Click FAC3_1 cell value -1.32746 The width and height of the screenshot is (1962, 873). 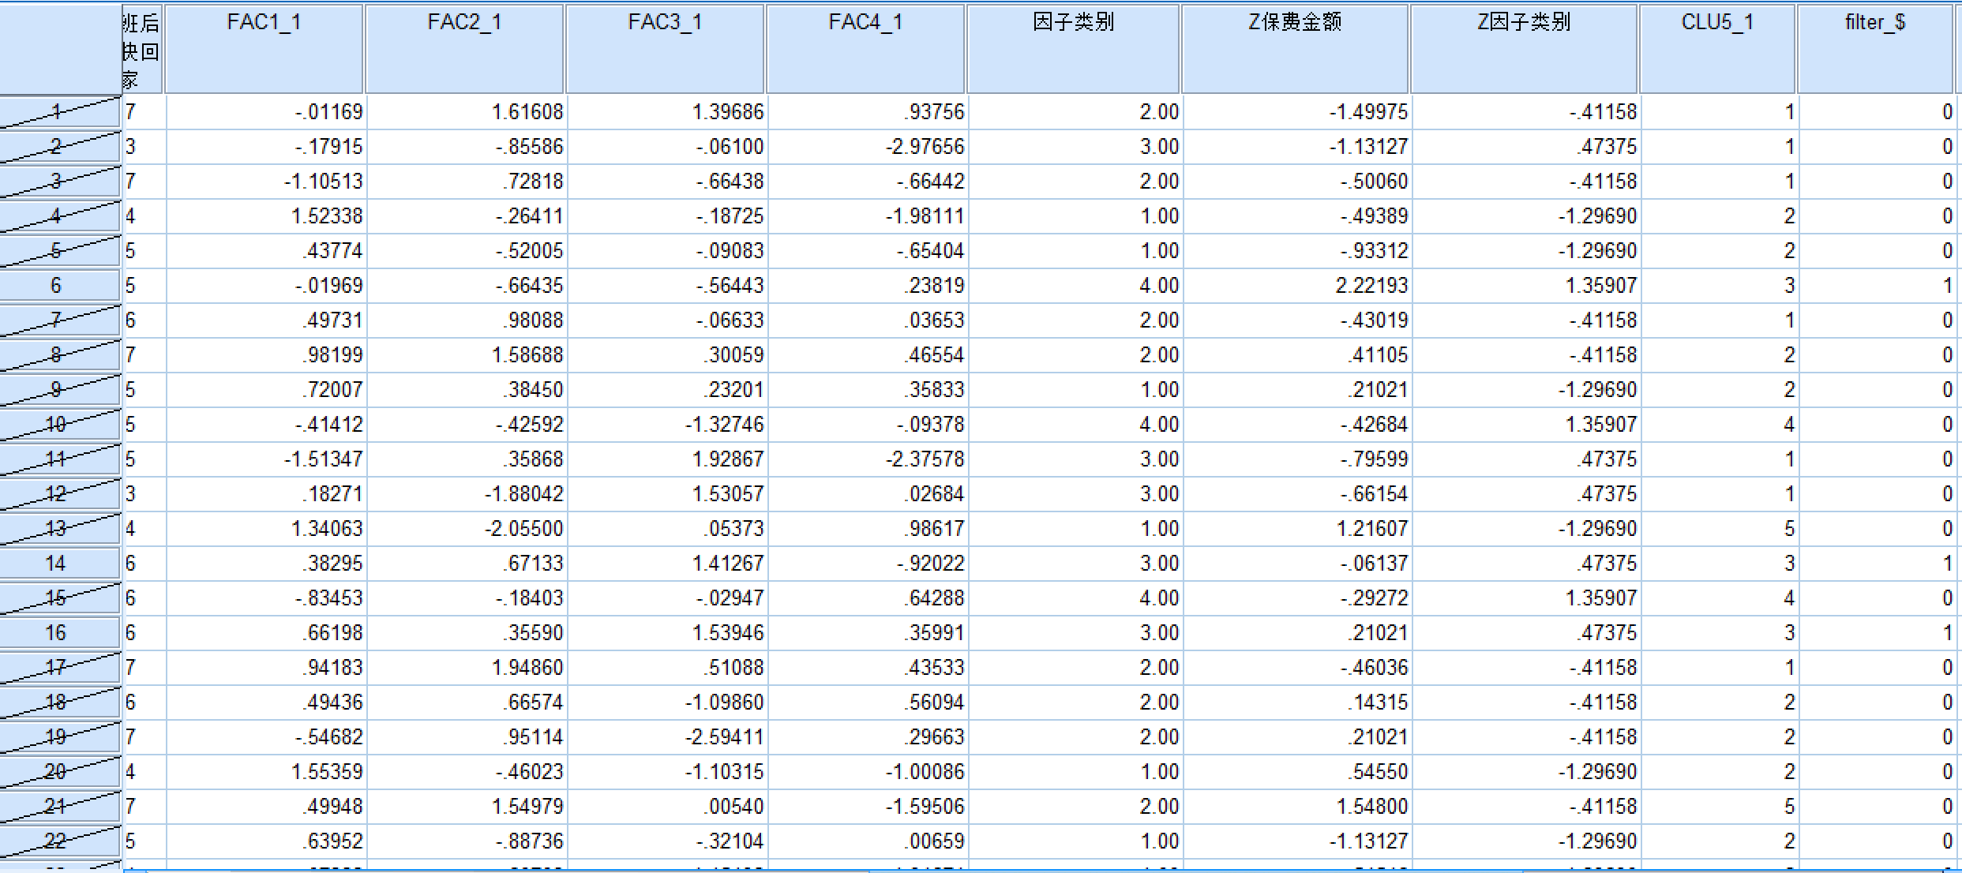[666, 425]
